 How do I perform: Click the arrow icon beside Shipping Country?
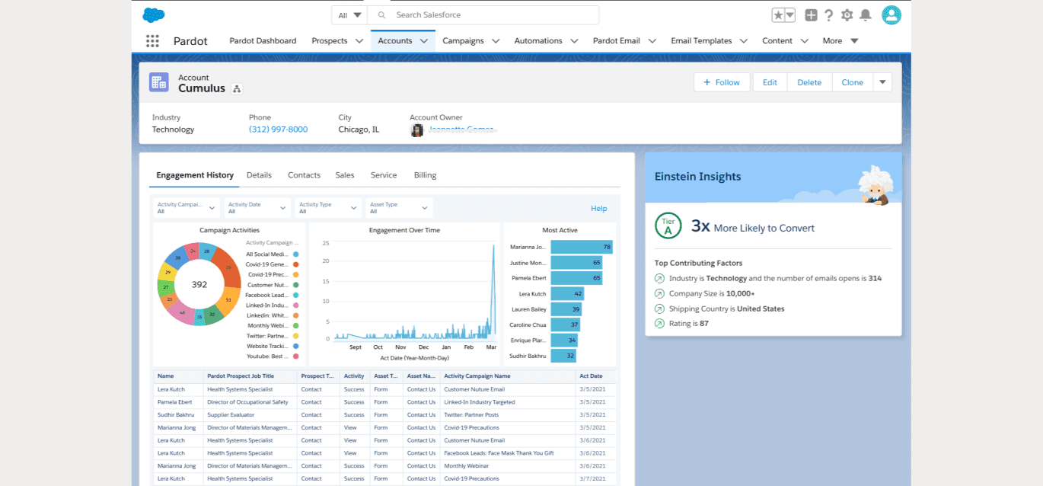(x=659, y=309)
